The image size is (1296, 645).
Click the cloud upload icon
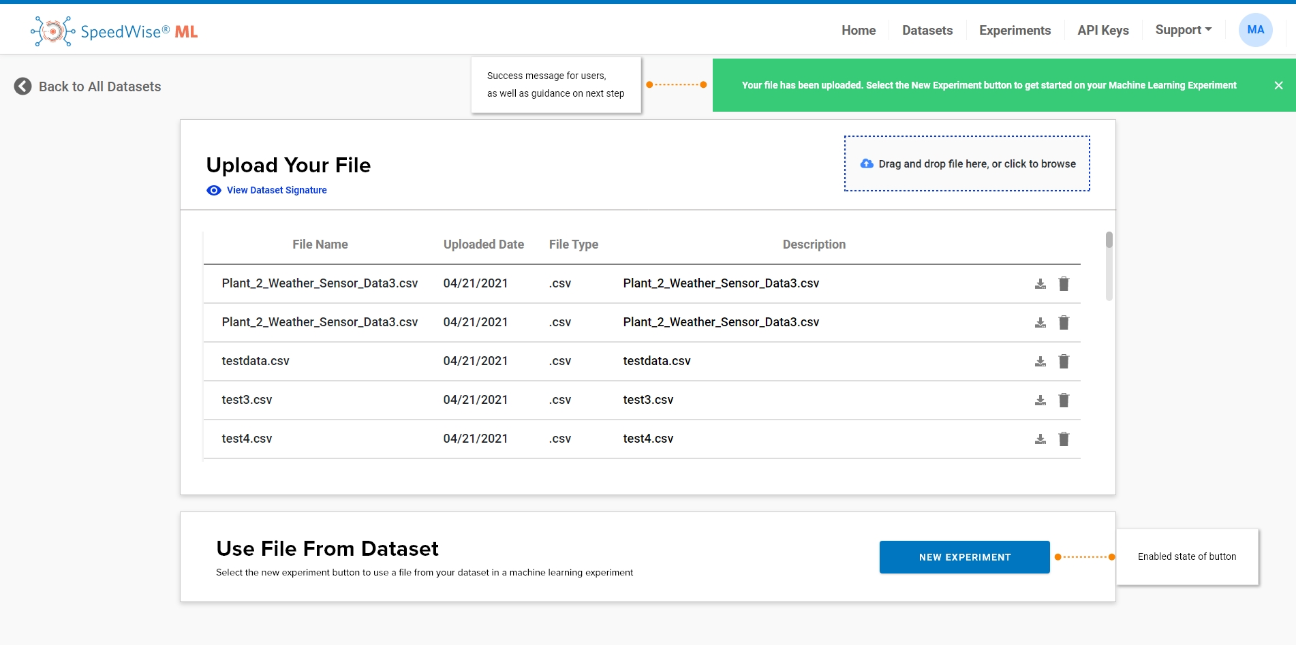(867, 164)
